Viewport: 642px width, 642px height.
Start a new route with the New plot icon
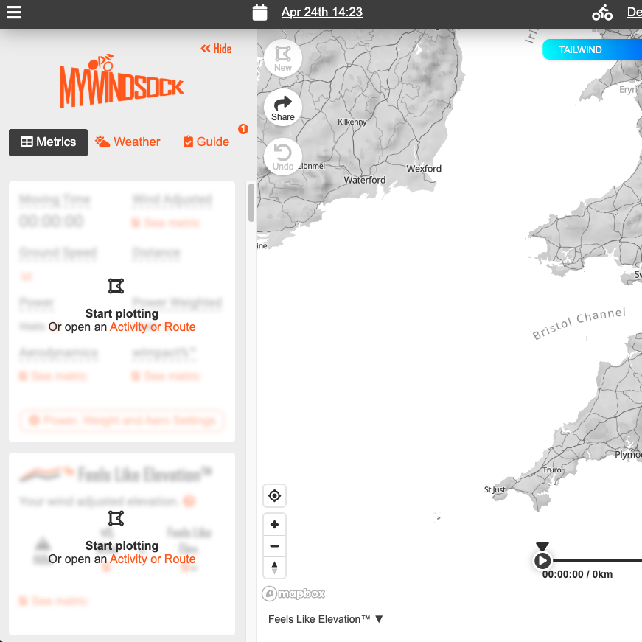pos(282,58)
